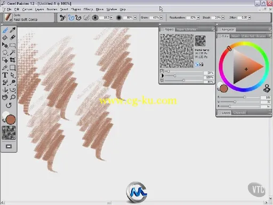Select the Rotate Page tool
273x205 pixels.
coord(9,105)
